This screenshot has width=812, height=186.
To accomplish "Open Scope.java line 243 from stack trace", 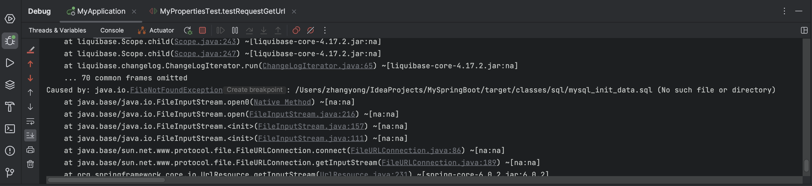I will tap(205, 42).
